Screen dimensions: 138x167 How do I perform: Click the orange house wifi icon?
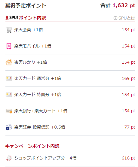[9, 62]
